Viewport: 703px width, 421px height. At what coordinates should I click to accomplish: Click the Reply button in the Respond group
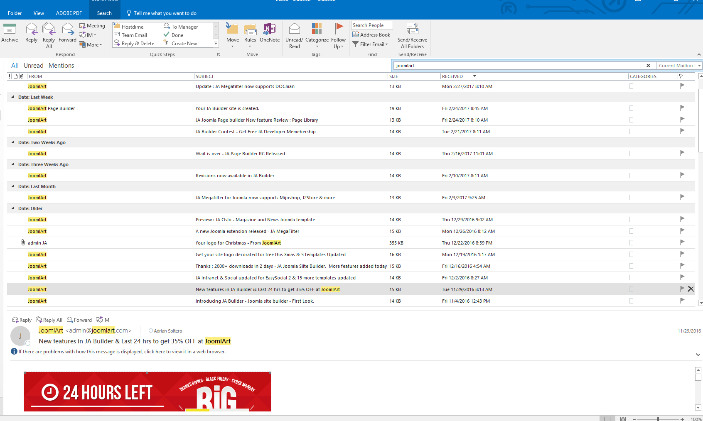coord(31,33)
